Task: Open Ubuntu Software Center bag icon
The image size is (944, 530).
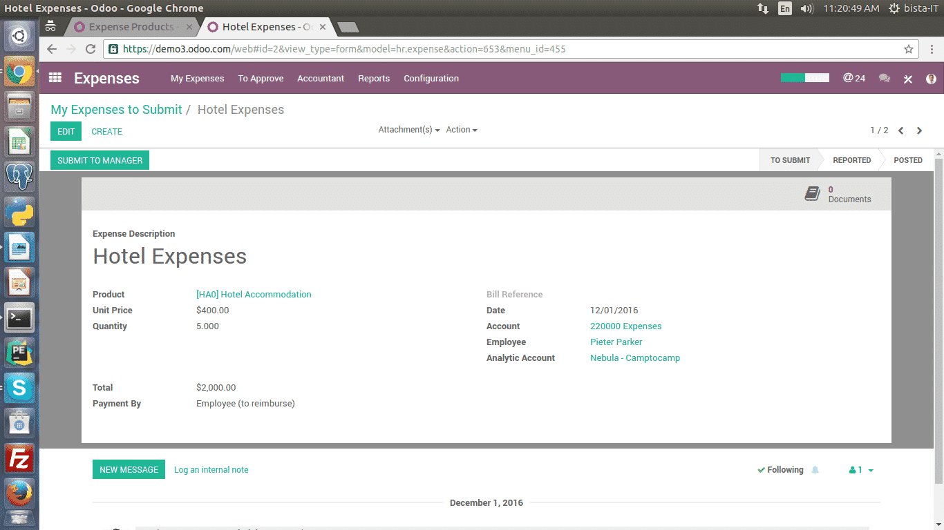Action: [19, 424]
